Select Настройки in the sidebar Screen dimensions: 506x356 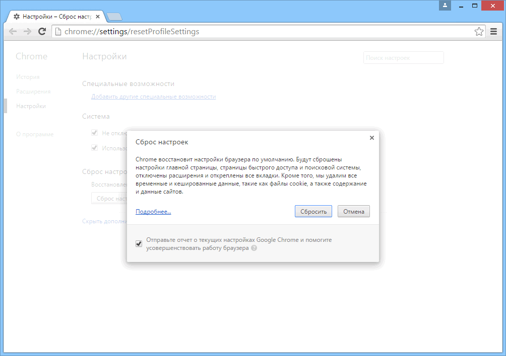click(x=31, y=106)
